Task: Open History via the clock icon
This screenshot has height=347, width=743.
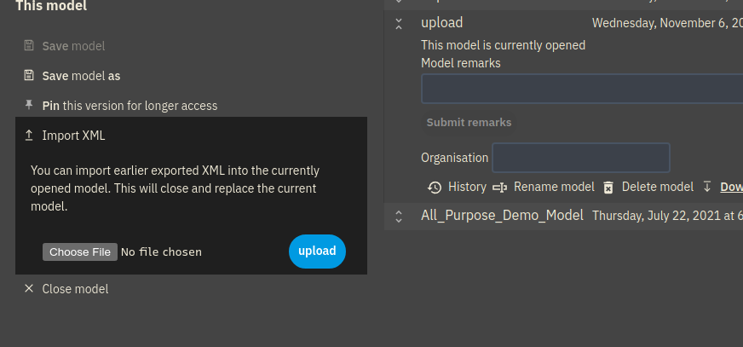Action: [x=435, y=188]
